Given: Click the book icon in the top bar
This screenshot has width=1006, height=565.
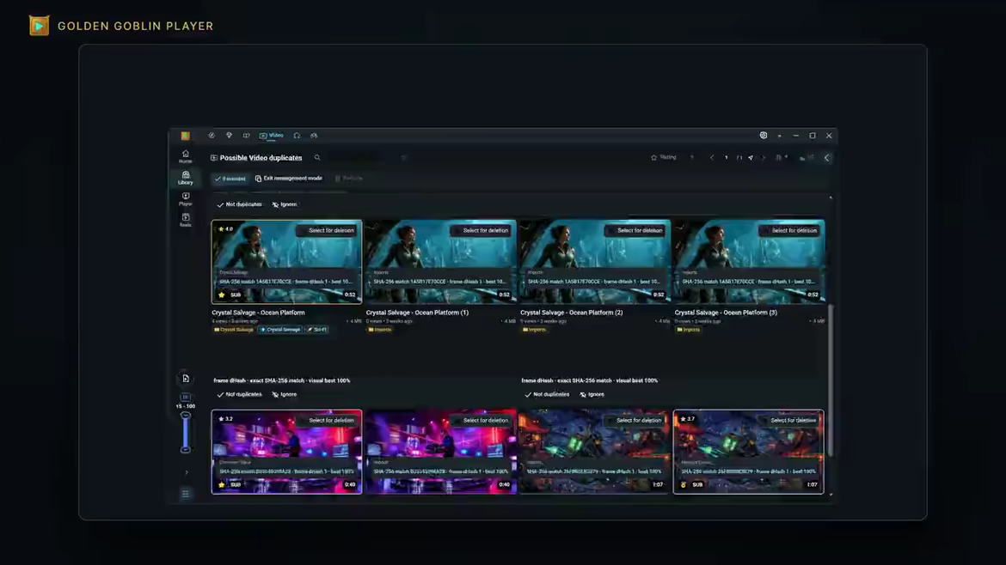Looking at the screenshot, I should (247, 136).
